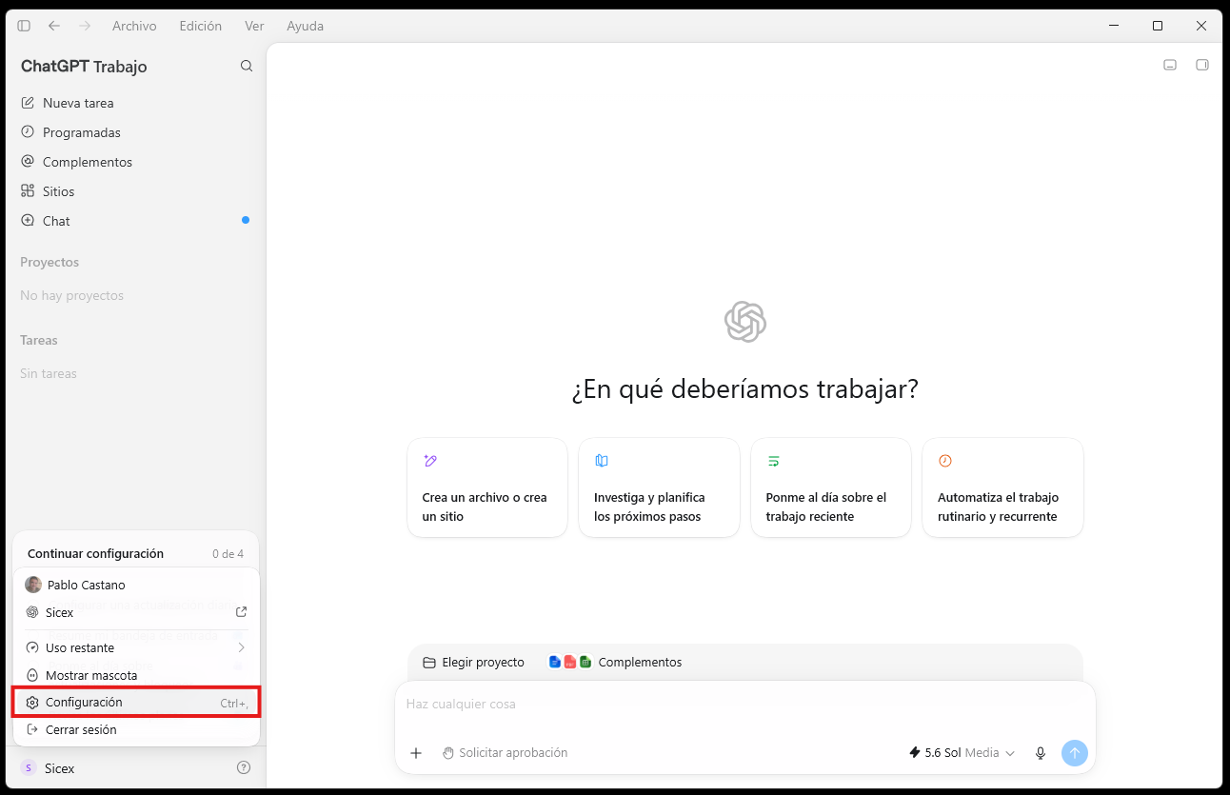Go forward with the right arrow

pos(85,26)
